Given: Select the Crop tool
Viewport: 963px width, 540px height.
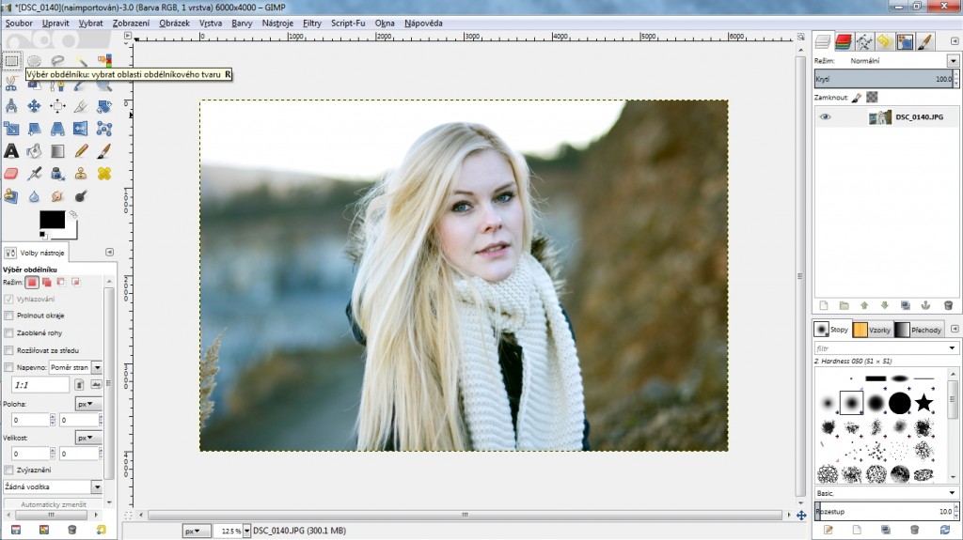Looking at the screenshot, I should point(81,106).
